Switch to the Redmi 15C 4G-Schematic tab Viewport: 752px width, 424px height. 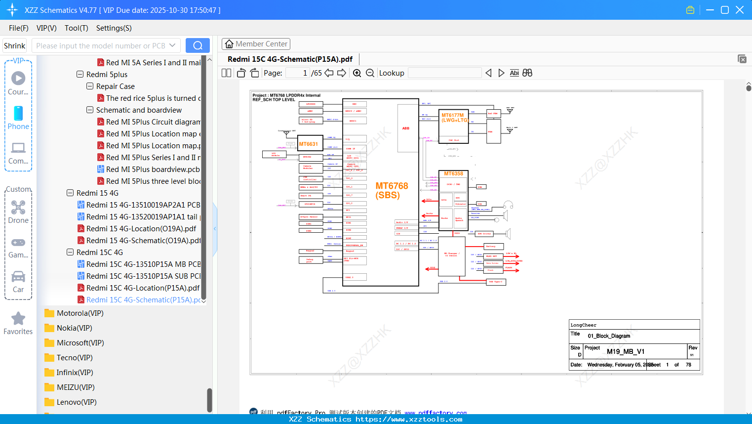click(x=290, y=59)
